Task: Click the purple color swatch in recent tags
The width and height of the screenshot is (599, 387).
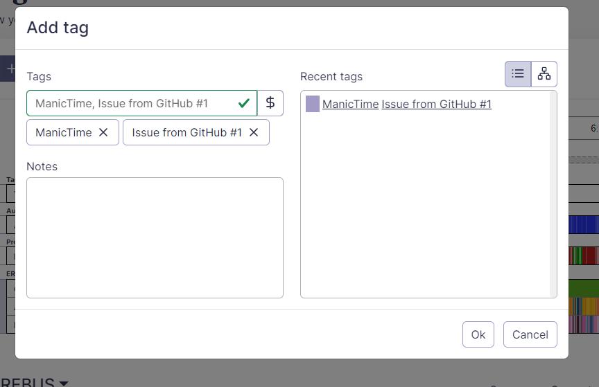Action: coord(313,104)
